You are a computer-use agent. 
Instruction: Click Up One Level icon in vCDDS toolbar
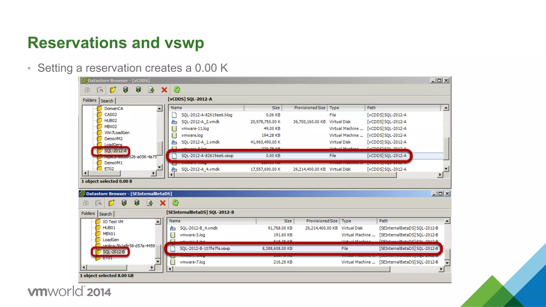click(x=100, y=90)
